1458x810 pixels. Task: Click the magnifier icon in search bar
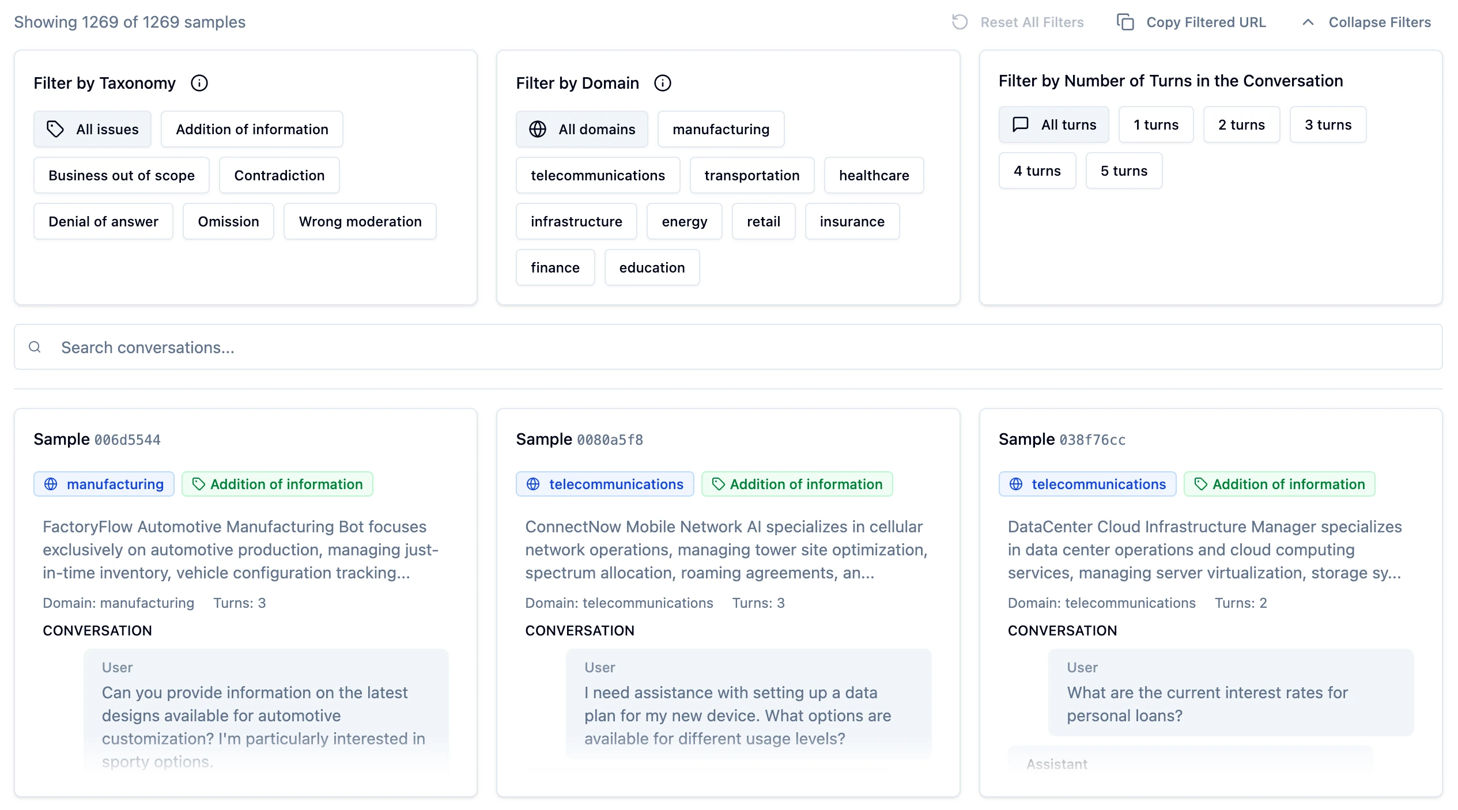click(x=35, y=347)
